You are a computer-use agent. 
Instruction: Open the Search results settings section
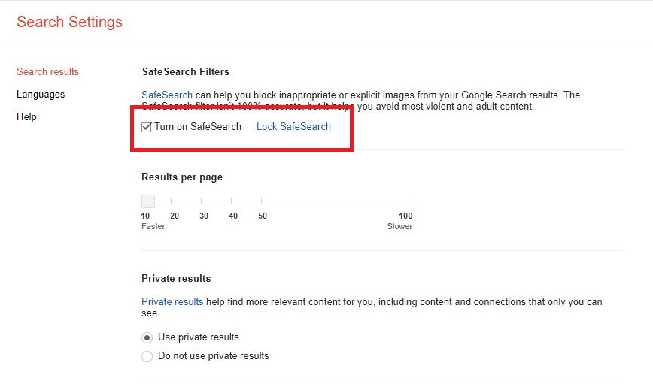[x=47, y=72]
